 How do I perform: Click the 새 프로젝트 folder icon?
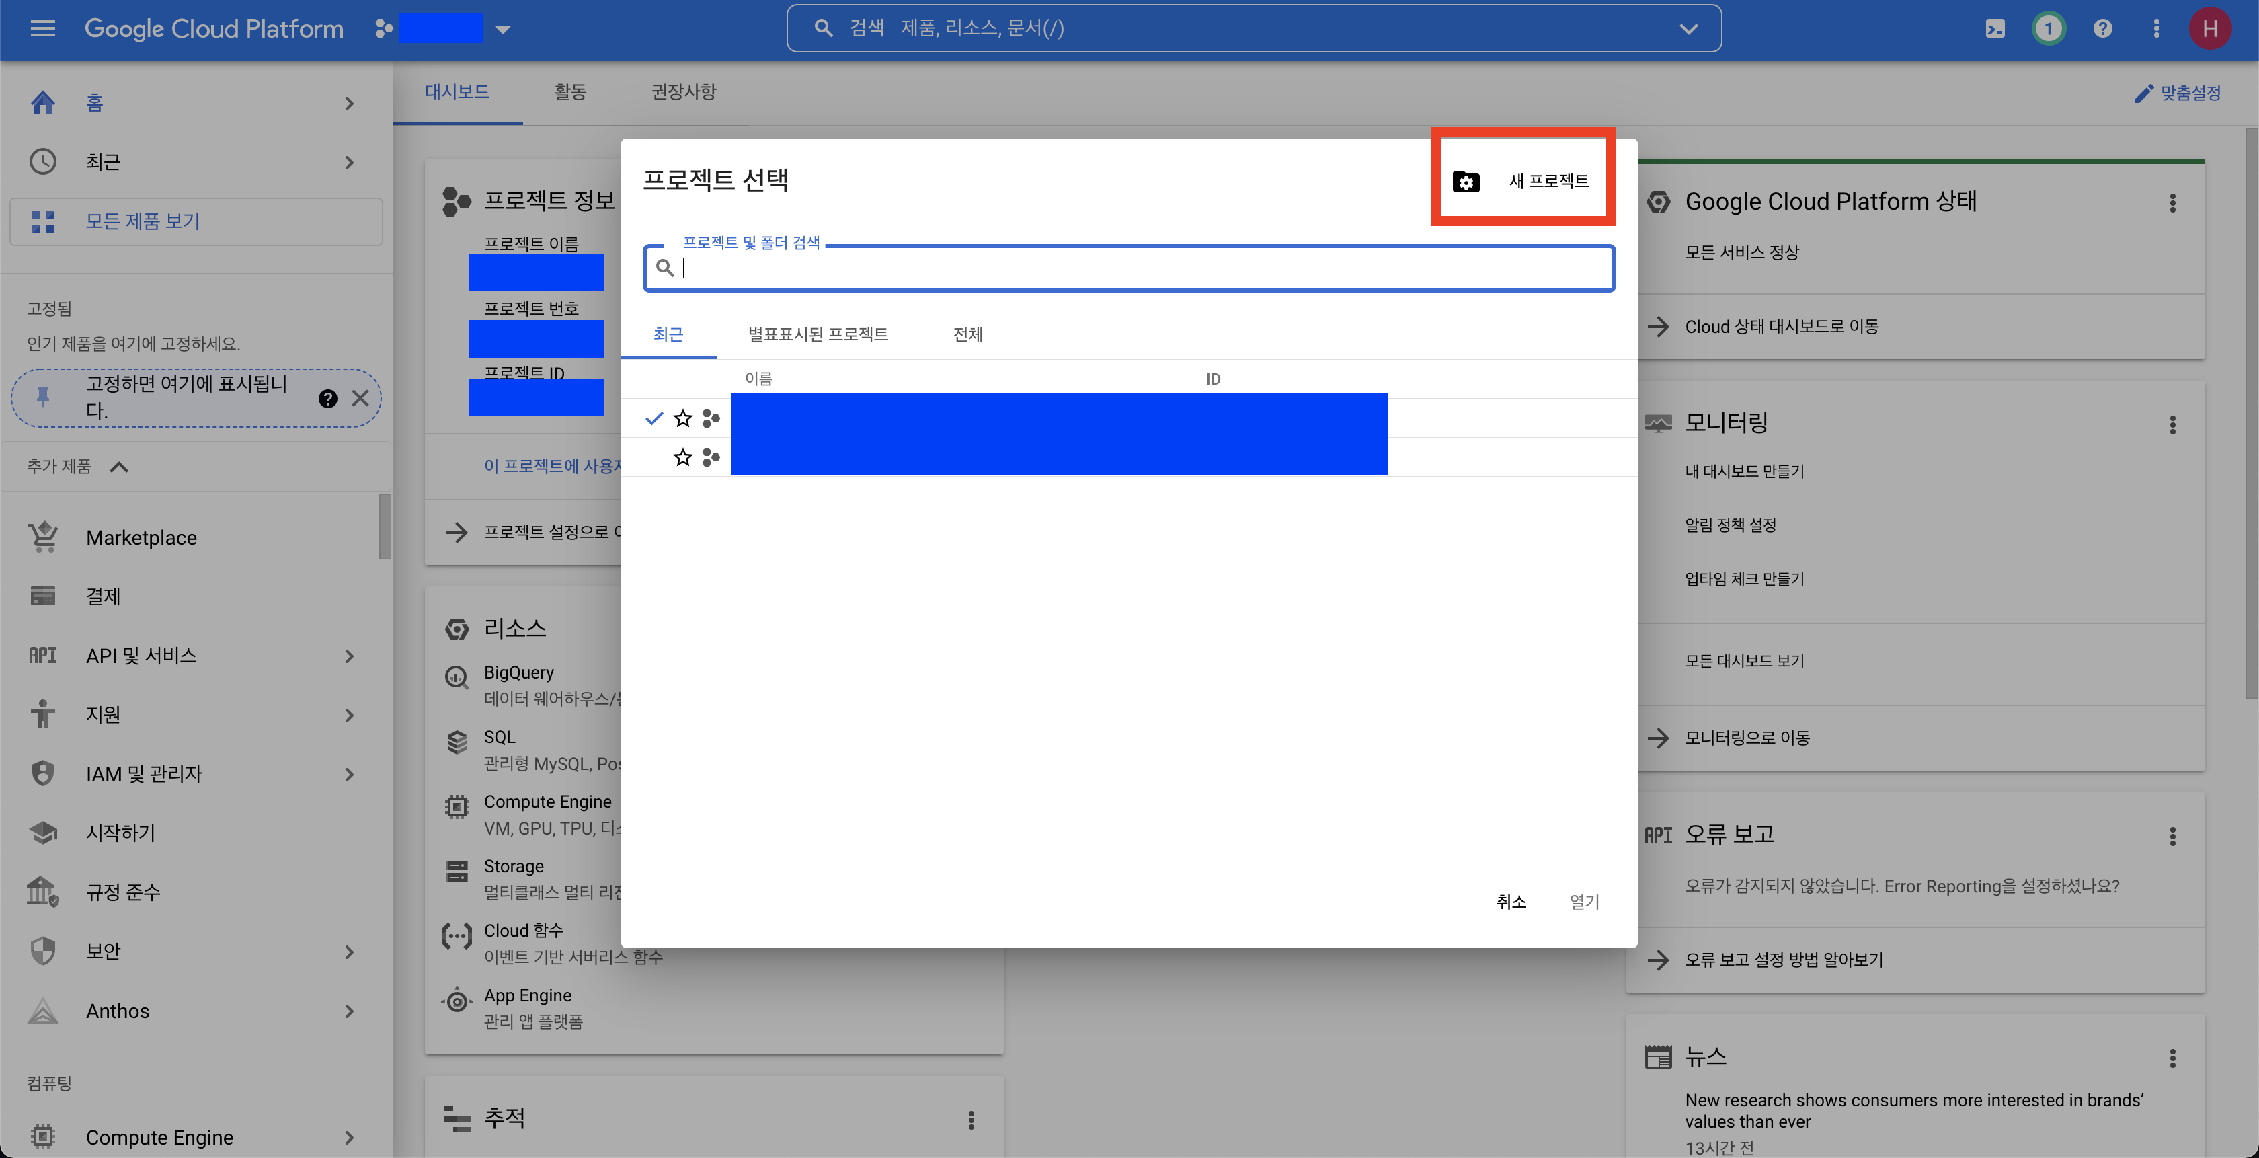1466,181
